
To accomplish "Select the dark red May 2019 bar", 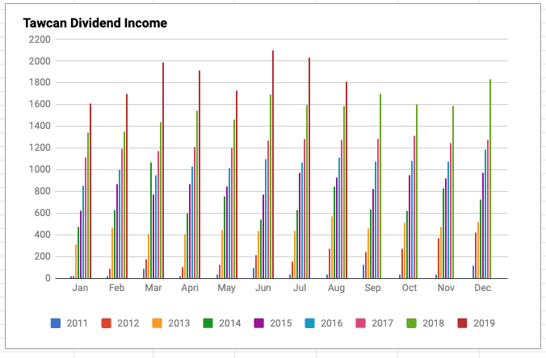I will 237,185.
